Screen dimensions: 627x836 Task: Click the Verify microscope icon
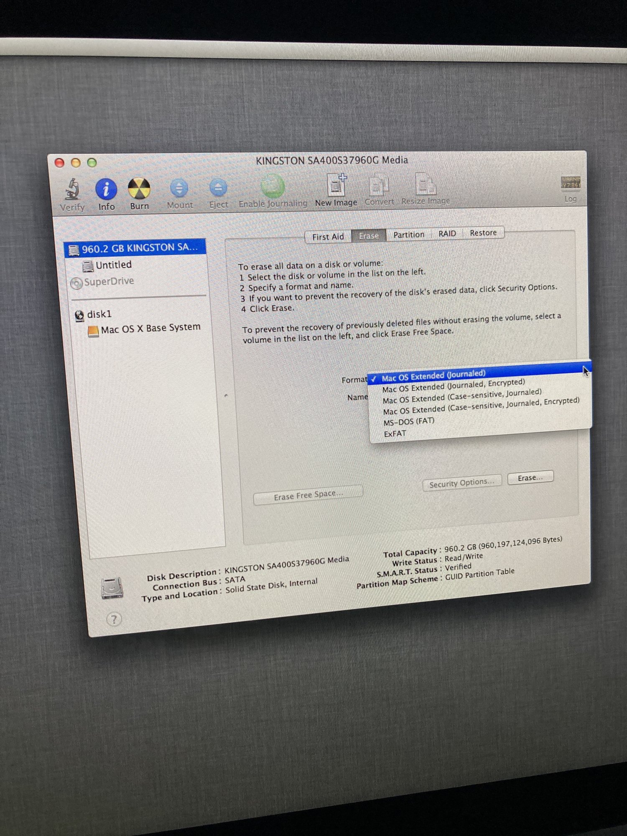click(x=73, y=189)
